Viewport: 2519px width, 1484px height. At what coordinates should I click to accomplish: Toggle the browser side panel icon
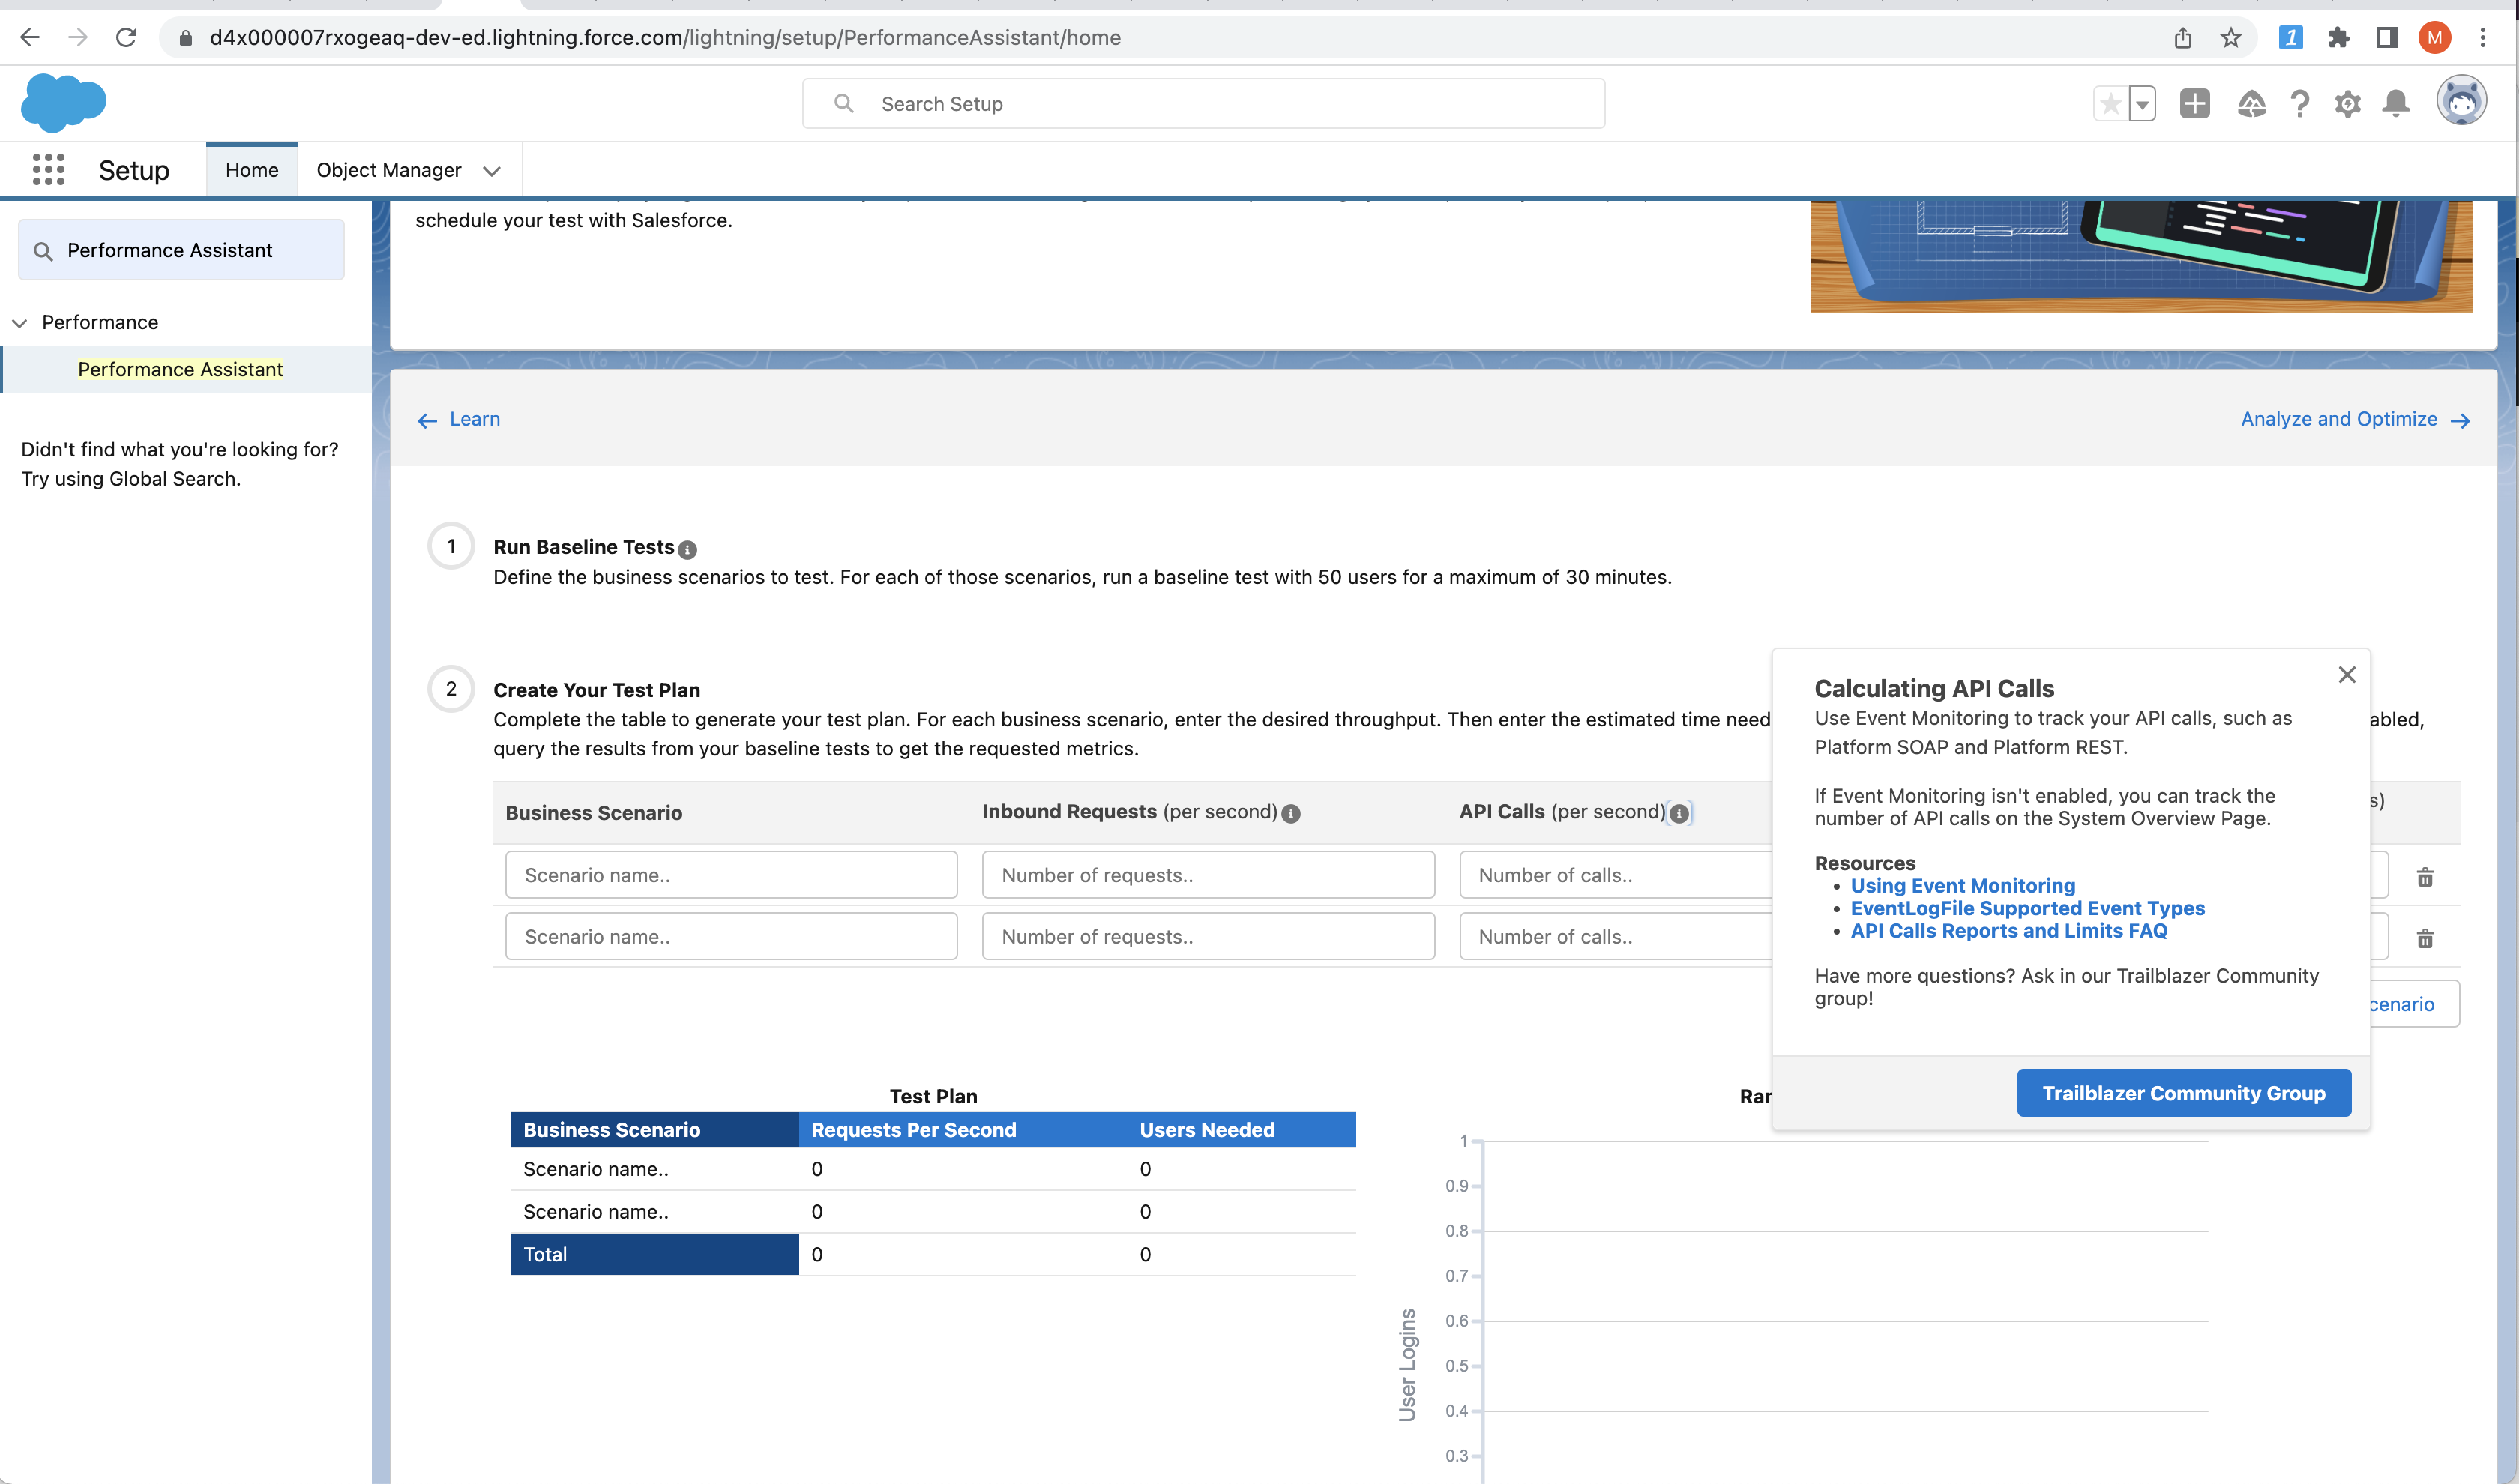tap(2386, 38)
